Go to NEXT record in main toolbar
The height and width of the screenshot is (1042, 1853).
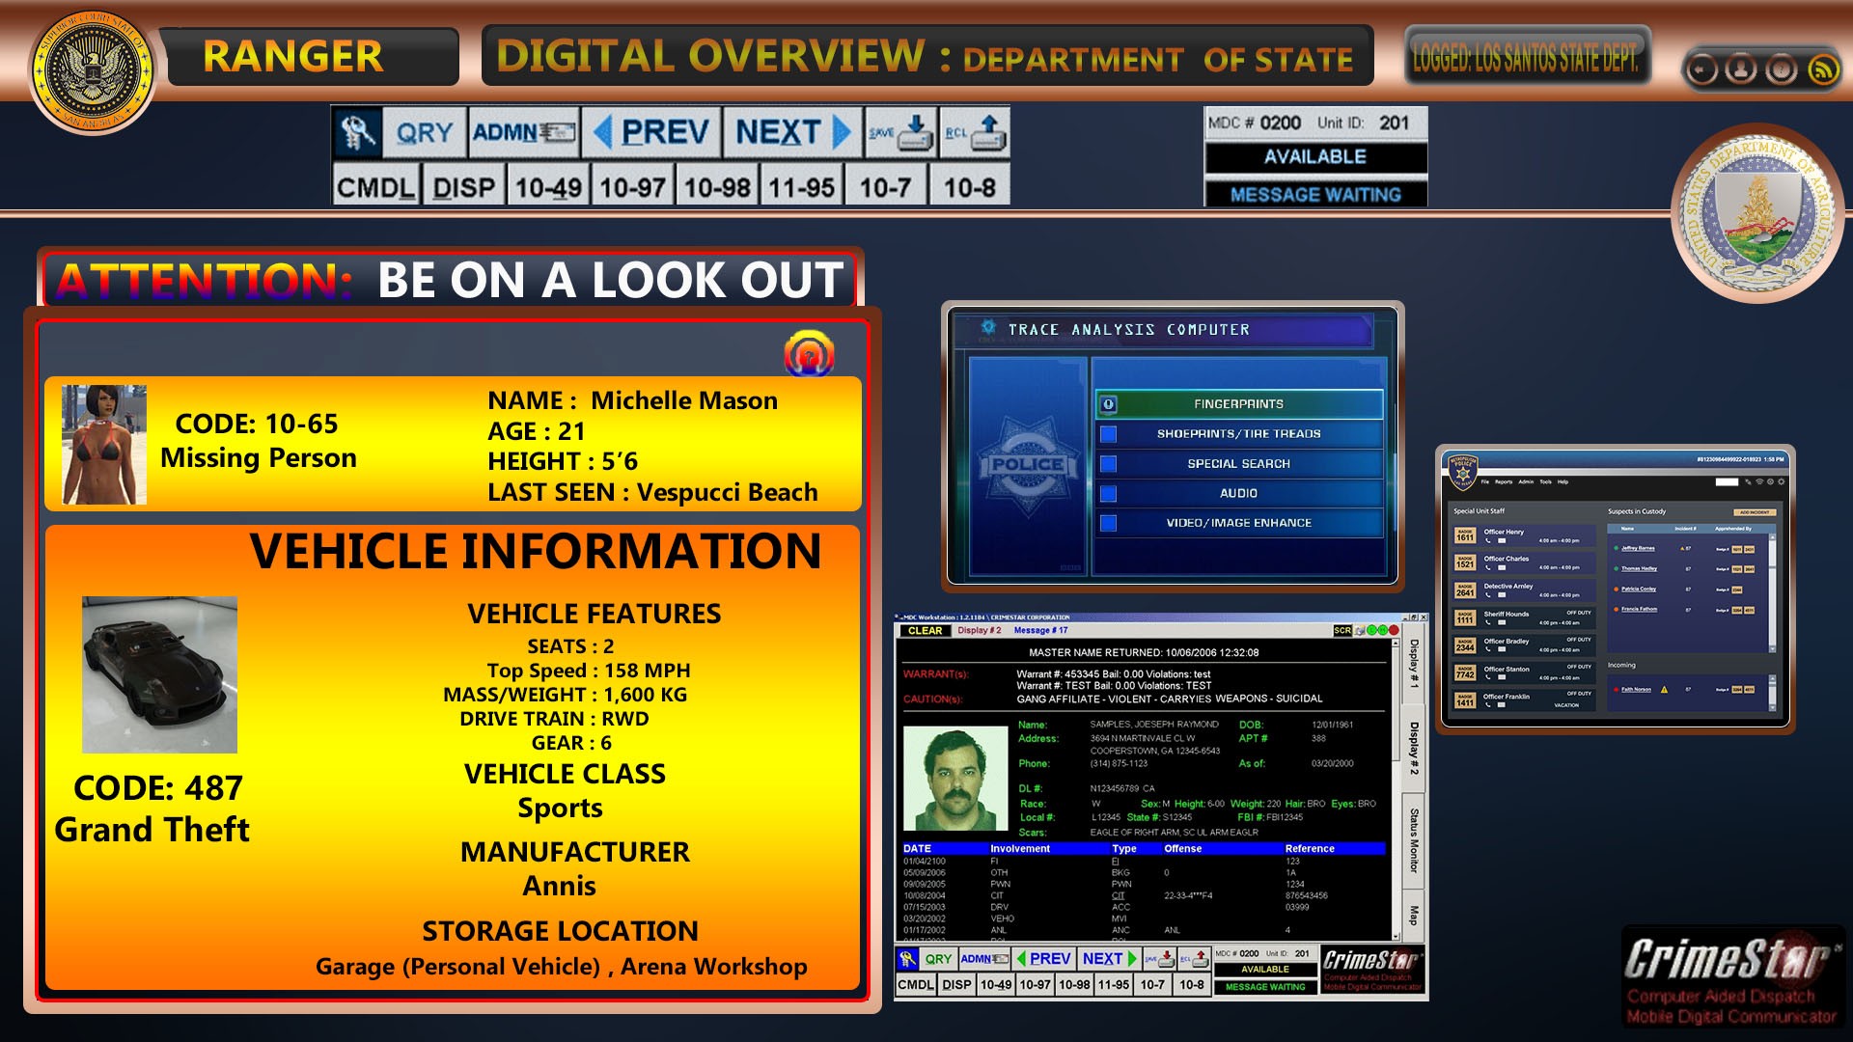pyautogui.click(x=792, y=132)
